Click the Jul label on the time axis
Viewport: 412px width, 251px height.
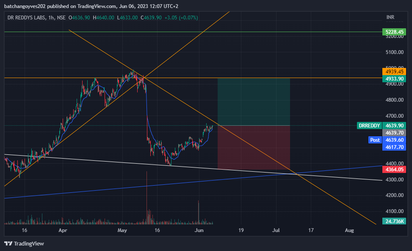[276, 230]
